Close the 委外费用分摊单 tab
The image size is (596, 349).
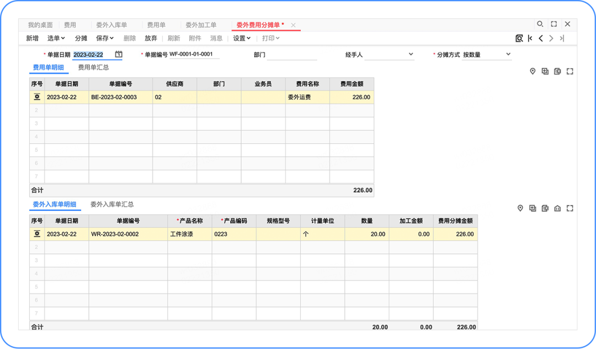(294, 24)
